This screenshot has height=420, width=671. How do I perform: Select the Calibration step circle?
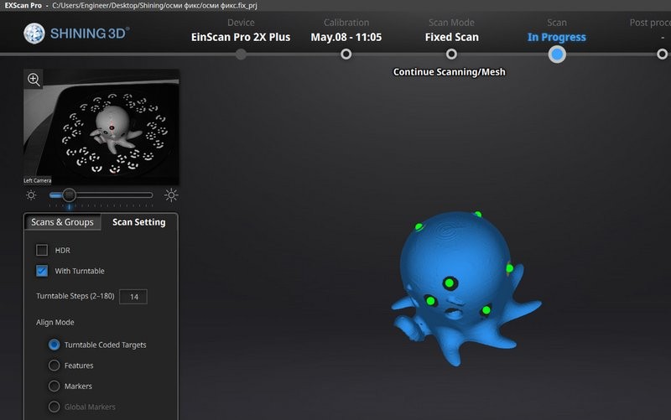point(346,54)
